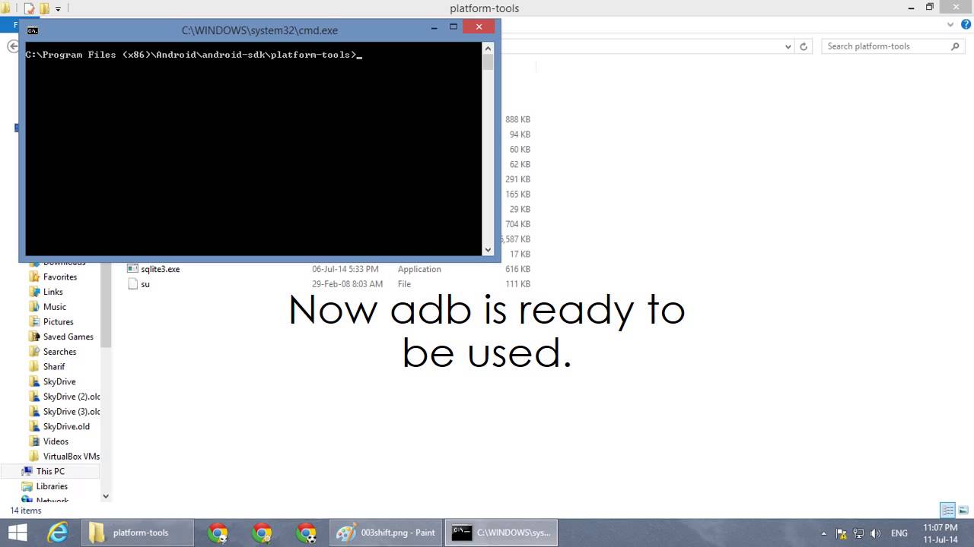Open Music folder in navigation pane

tap(55, 307)
